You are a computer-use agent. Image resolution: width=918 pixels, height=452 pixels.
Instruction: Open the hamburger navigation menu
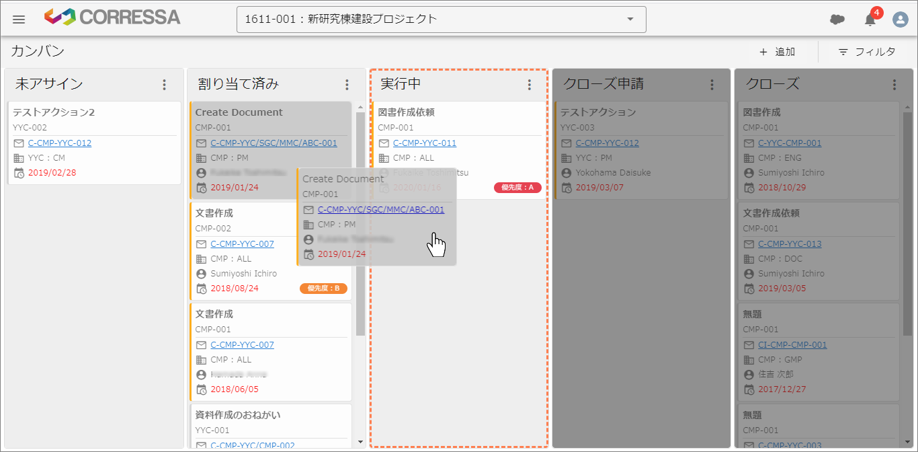pyautogui.click(x=18, y=19)
